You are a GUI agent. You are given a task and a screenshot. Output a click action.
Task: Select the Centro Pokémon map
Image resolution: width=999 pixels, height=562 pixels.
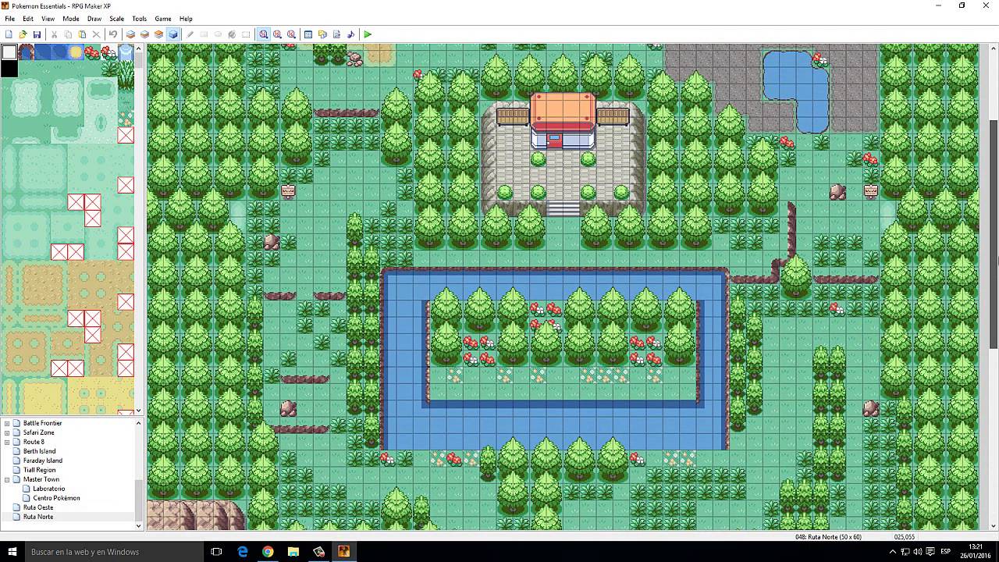pyautogui.click(x=56, y=498)
